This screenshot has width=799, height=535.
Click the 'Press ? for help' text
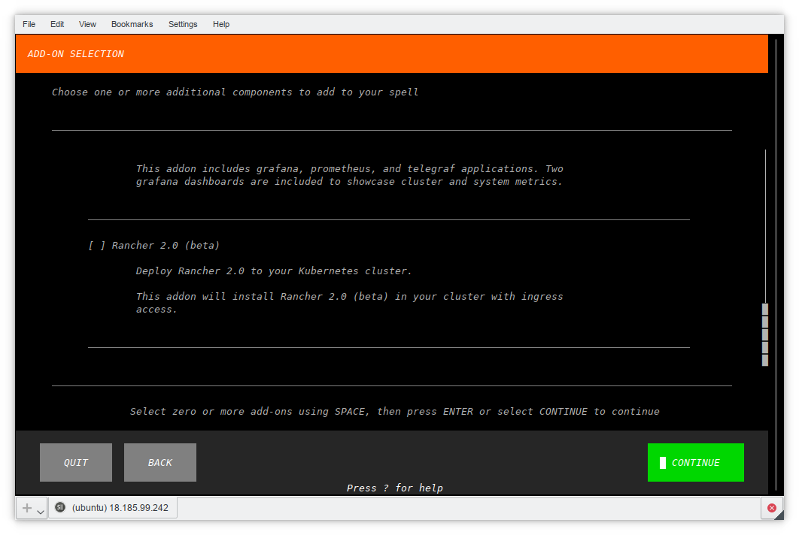tap(395, 488)
